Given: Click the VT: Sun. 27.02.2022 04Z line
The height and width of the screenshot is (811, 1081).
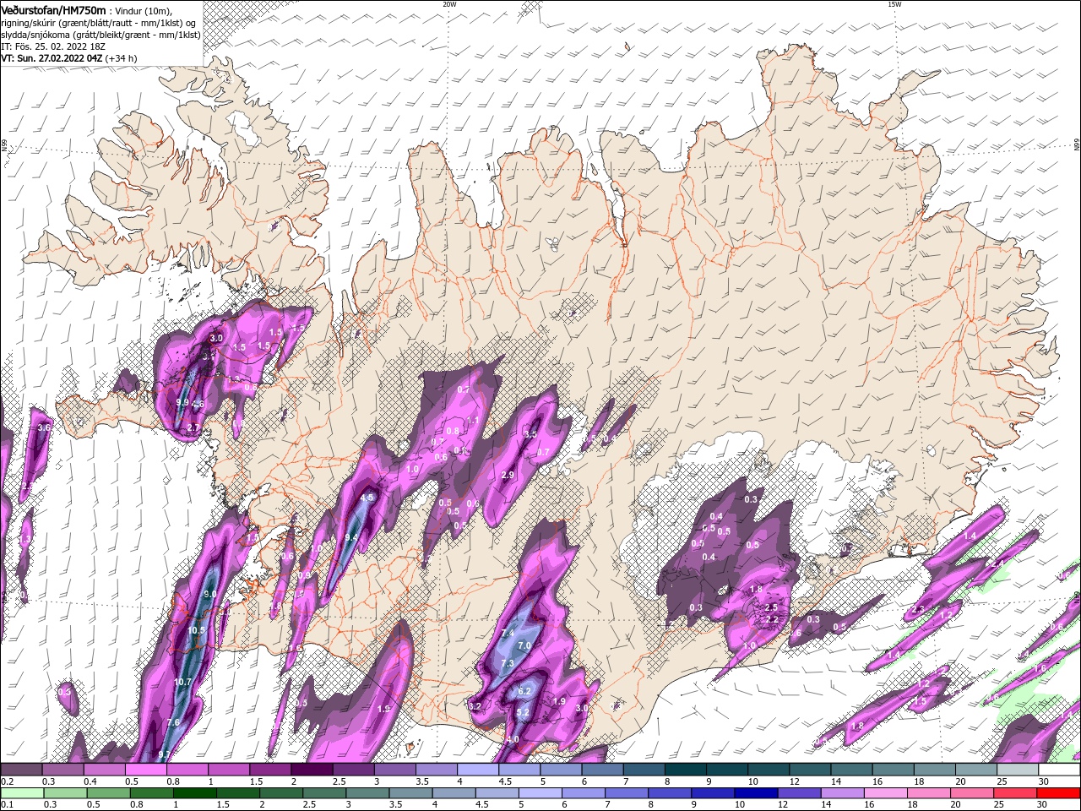Looking at the screenshot, I should pos(52,58).
